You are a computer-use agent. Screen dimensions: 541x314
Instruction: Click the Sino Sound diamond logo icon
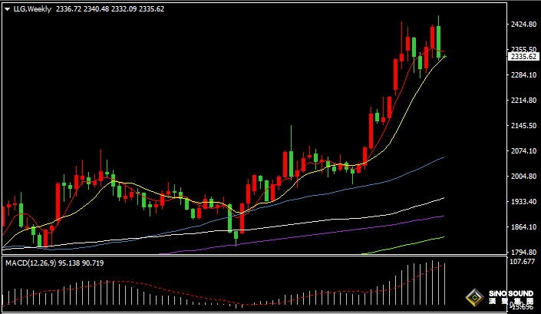click(x=477, y=299)
